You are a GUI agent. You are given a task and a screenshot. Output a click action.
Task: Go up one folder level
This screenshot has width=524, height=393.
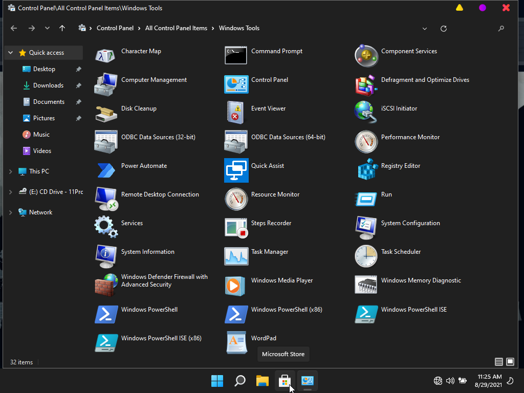click(x=62, y=29)
